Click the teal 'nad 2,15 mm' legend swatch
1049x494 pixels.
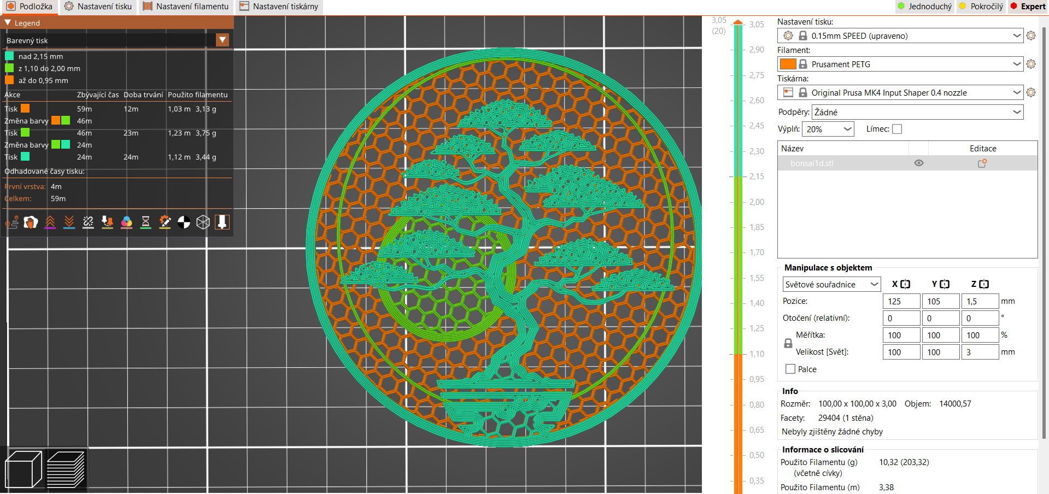click(9, 56)
